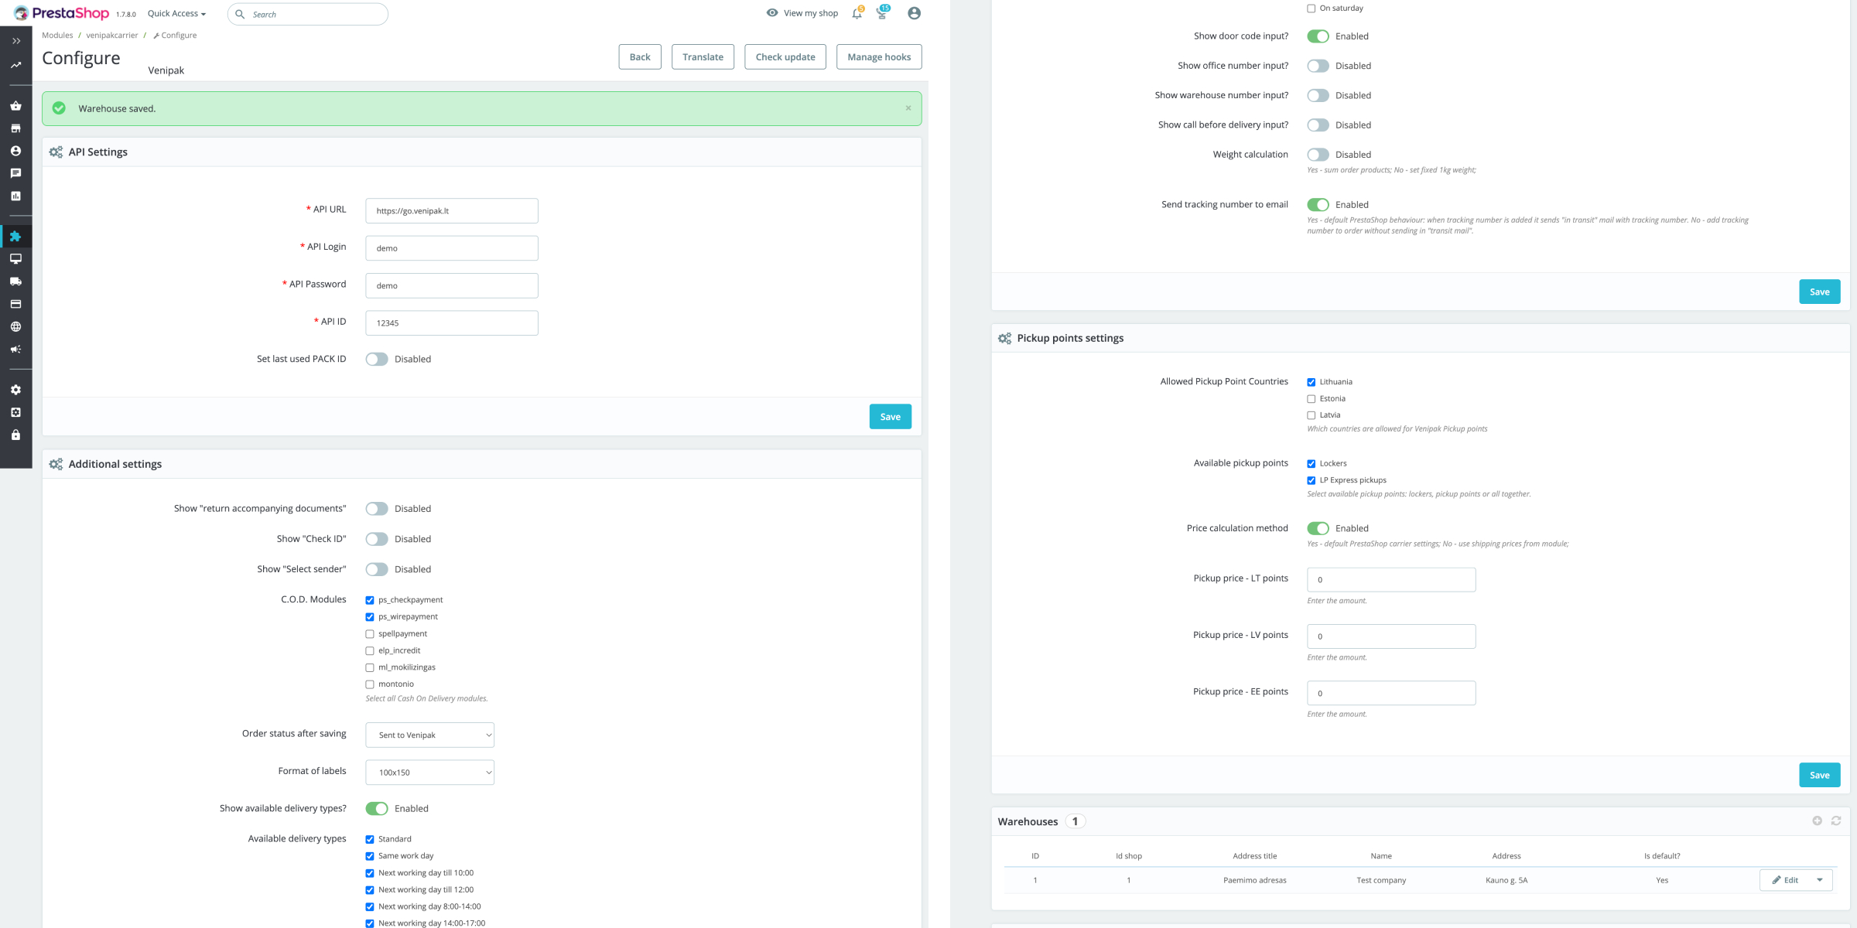The height and width of the screenshot is (928, 1857).
Task: Check the montonio C.O.D. module
Action: coord(370,684)
